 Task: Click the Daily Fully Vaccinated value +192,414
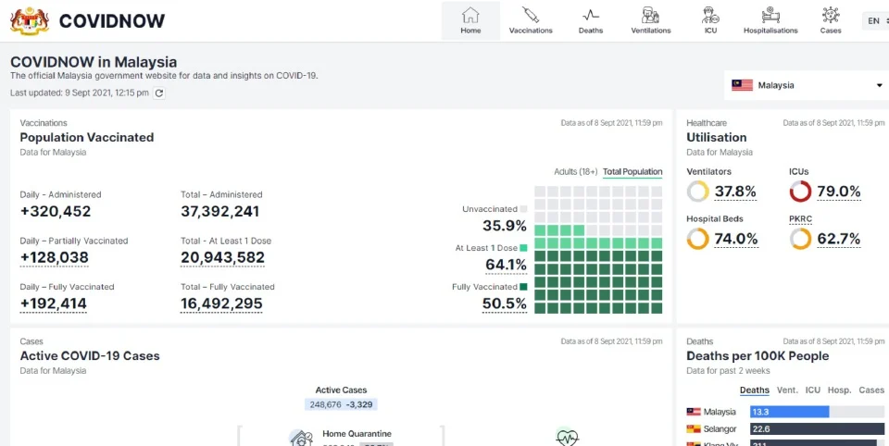(54, 304)
